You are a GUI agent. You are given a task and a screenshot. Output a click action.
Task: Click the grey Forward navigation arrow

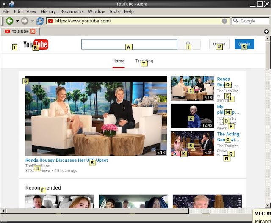(x=25, y=21)
